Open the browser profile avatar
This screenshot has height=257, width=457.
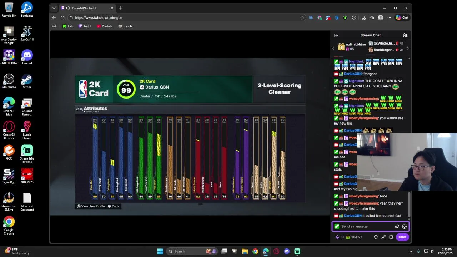click(381, 17)
